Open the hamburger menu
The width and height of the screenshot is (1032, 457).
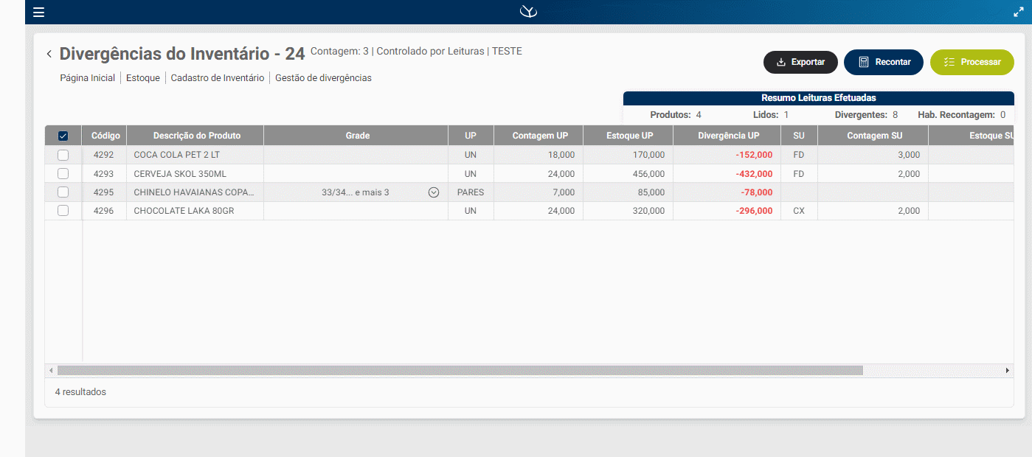tap(39, 13)
